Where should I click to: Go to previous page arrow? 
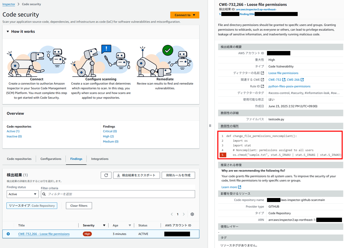172,214
